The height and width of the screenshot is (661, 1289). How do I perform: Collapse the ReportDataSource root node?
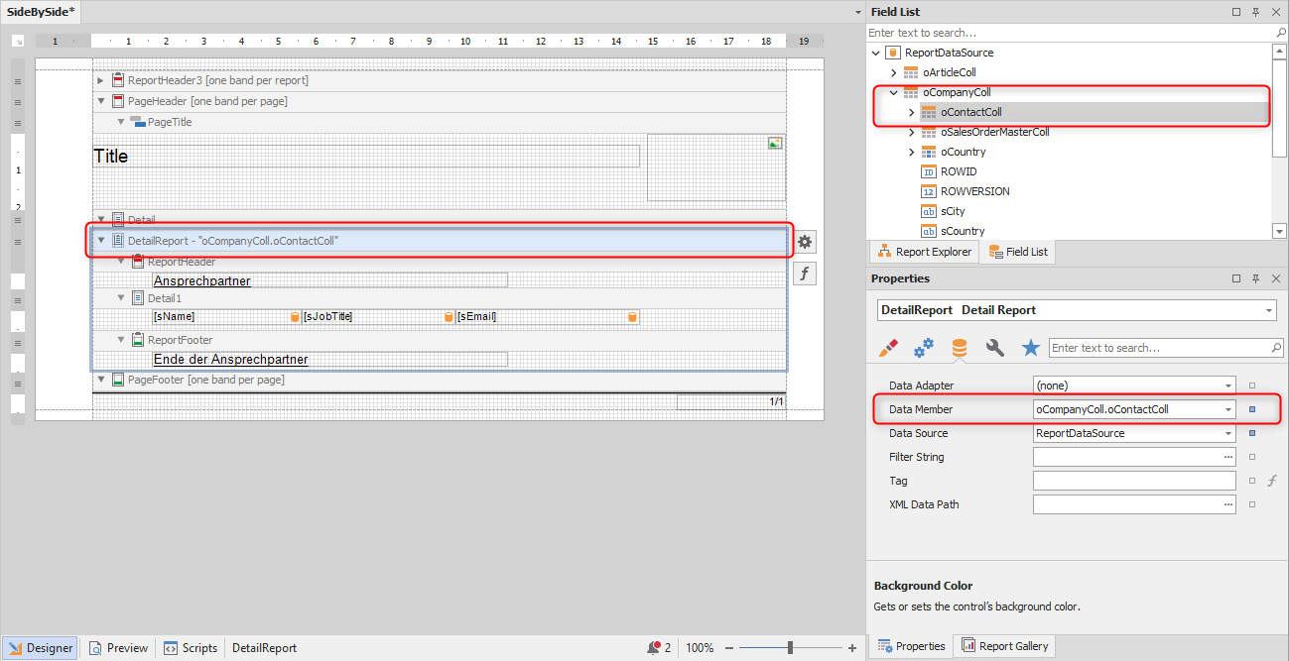(x=875, y=53)
